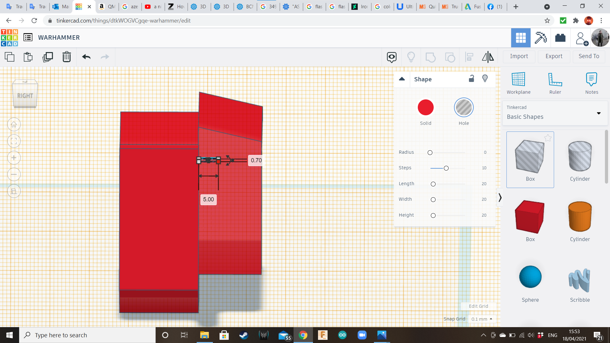Set the shape to Solid
610x343 pixels.
pyautogui.click(x=425, y=107)
